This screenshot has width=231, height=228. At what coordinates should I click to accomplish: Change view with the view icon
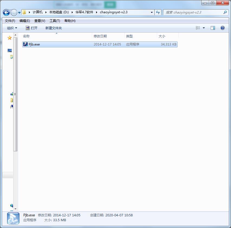tap(198, 28)
